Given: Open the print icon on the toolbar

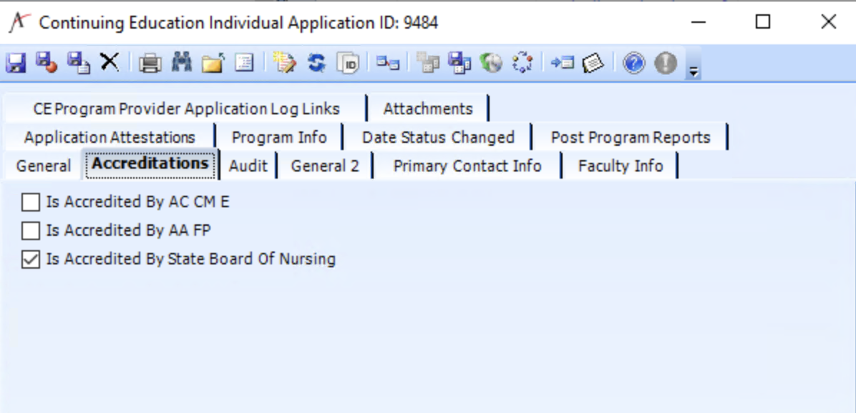Looking at the screenshot, I should tap(150, 62).
